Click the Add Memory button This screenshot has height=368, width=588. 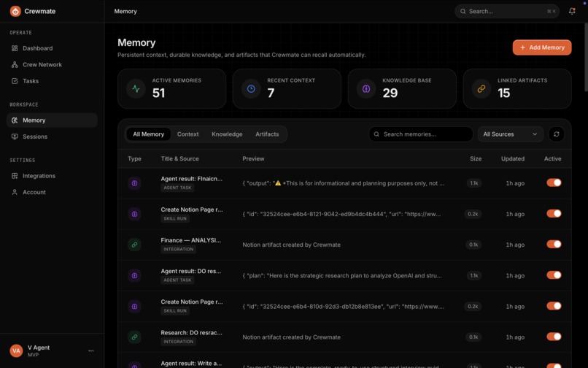click(542, 47)
